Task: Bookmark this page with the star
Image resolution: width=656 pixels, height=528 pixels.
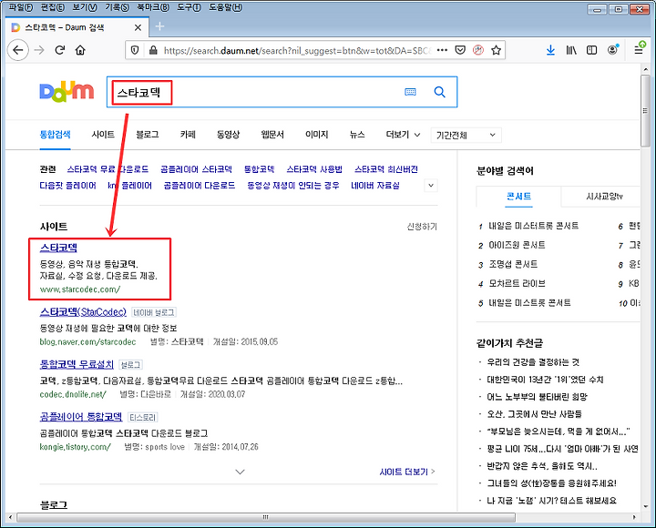Action: coord(496,50)
